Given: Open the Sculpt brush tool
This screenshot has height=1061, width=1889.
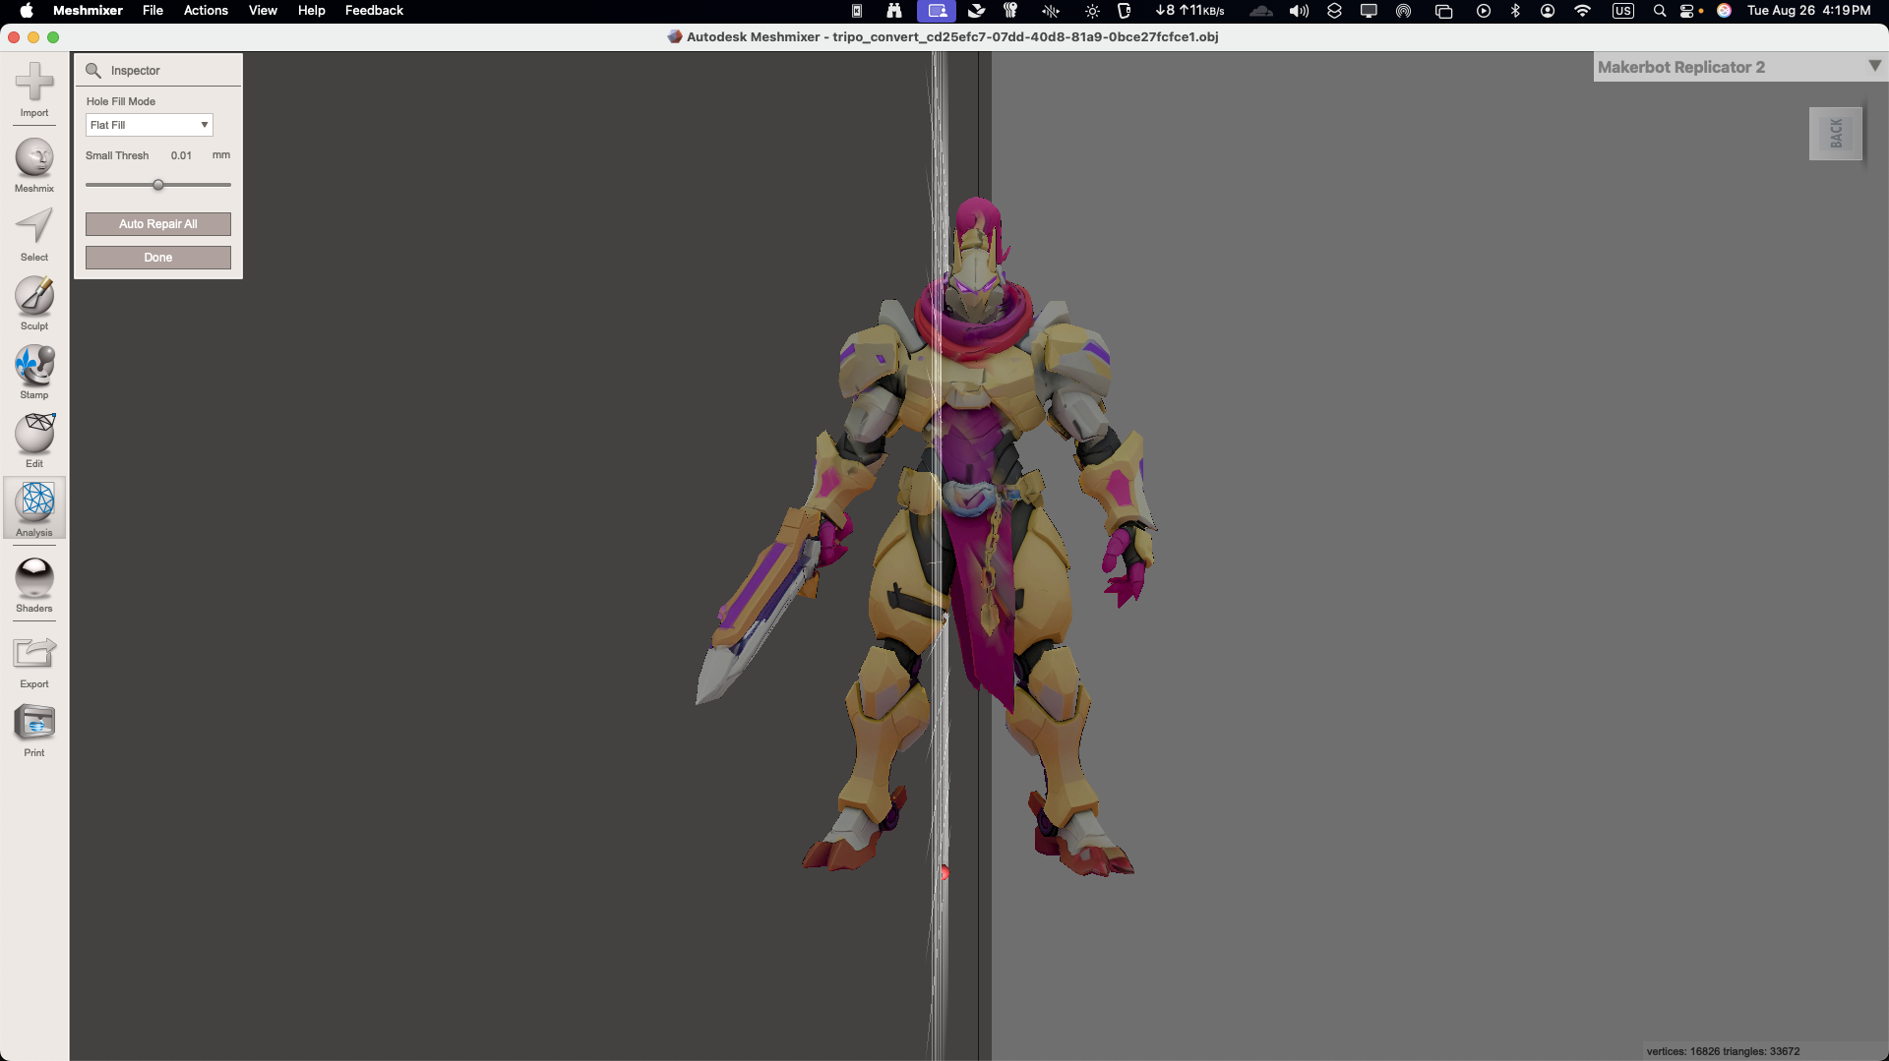Looking at the screenshot, I should 34,303.
